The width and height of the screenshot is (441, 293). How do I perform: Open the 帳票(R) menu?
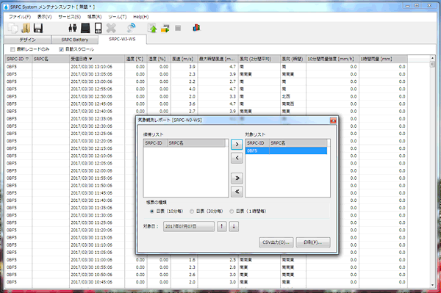pos(94,17)
